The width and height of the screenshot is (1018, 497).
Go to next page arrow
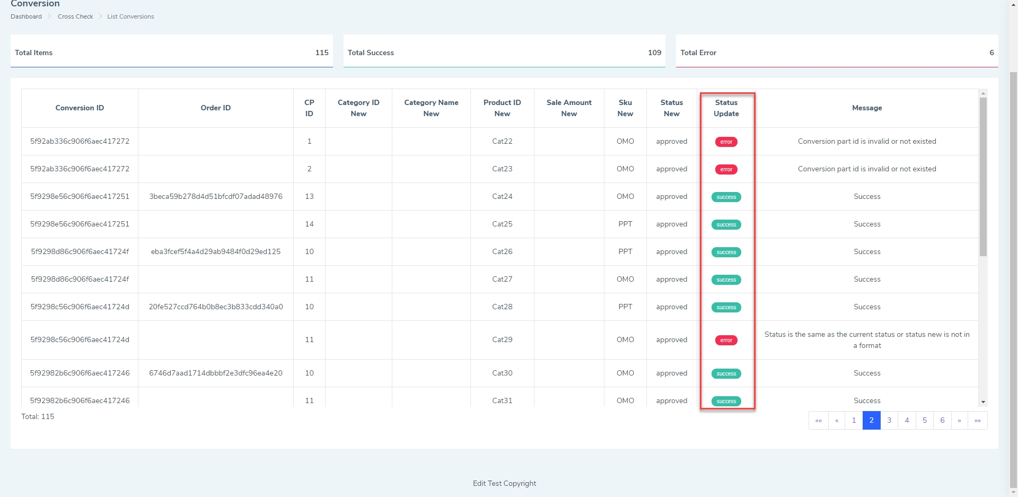coord(959,421)
